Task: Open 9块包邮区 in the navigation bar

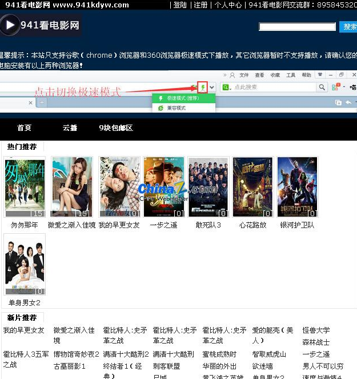Action: (x=116, y=128)
